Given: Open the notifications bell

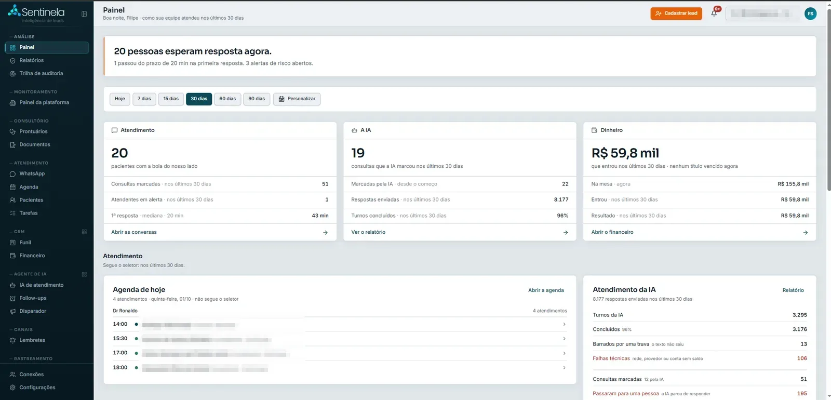Looking at the screenshot, I should point(714,14).
